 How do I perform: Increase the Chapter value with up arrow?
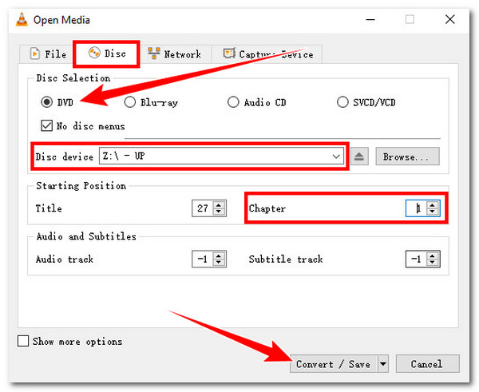coord(432,205)
